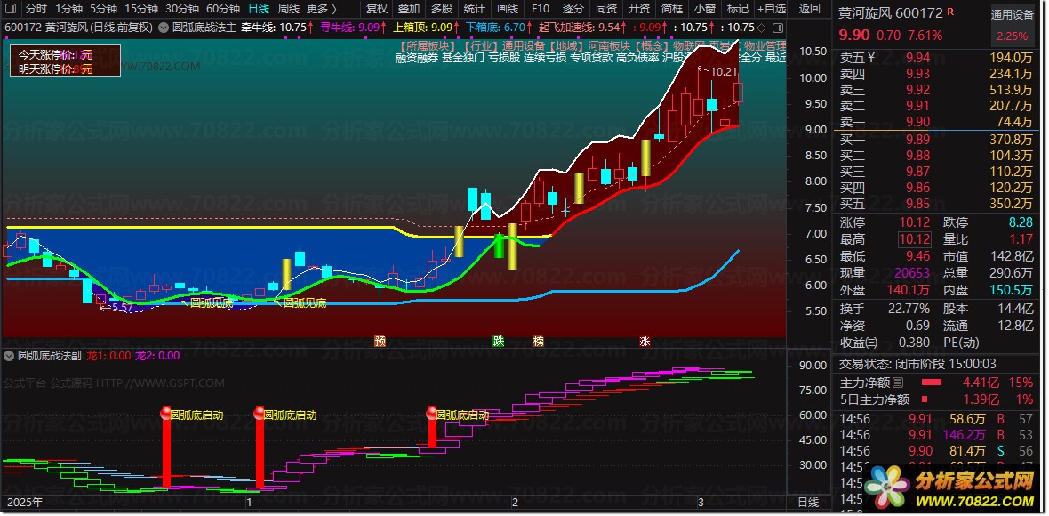Click the 榜 marker below the chart
The height and width of the screenshot is (516, 1049).
(x=538, y=341)
